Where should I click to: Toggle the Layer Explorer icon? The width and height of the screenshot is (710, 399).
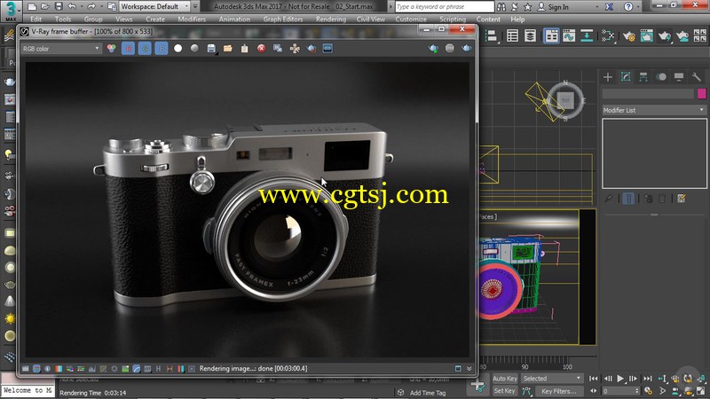(530, 35)
